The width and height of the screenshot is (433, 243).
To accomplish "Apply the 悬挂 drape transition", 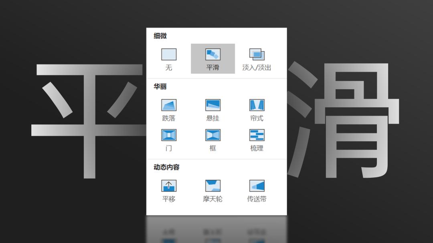I will [212, 105].
